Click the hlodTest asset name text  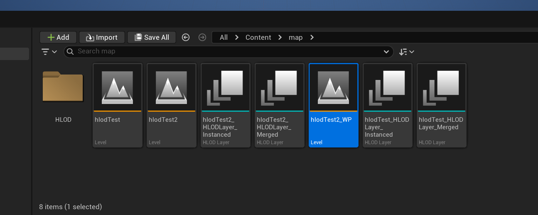[107, 120]
